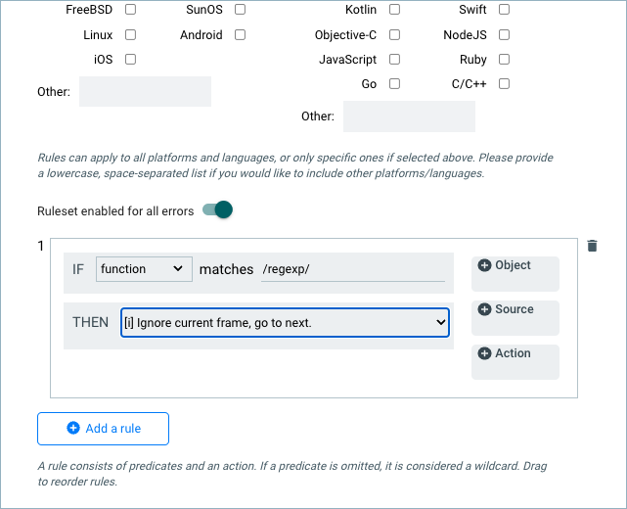Tick the NodeJS checkbox
This screenshot has width=627, height=509.
505,35
